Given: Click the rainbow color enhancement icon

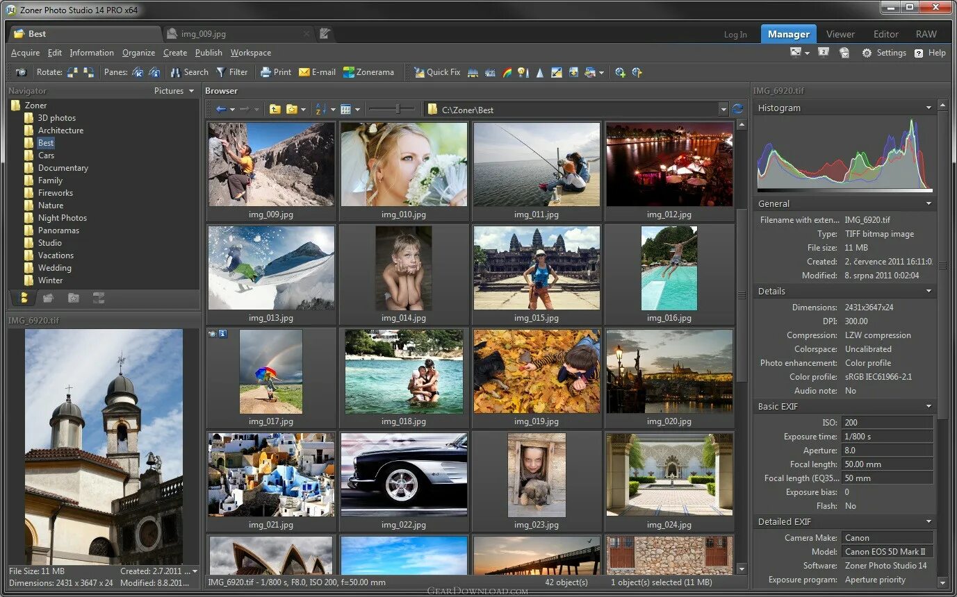Looking at the screenshot, I should pyautogui.click(x=507, y=72).
